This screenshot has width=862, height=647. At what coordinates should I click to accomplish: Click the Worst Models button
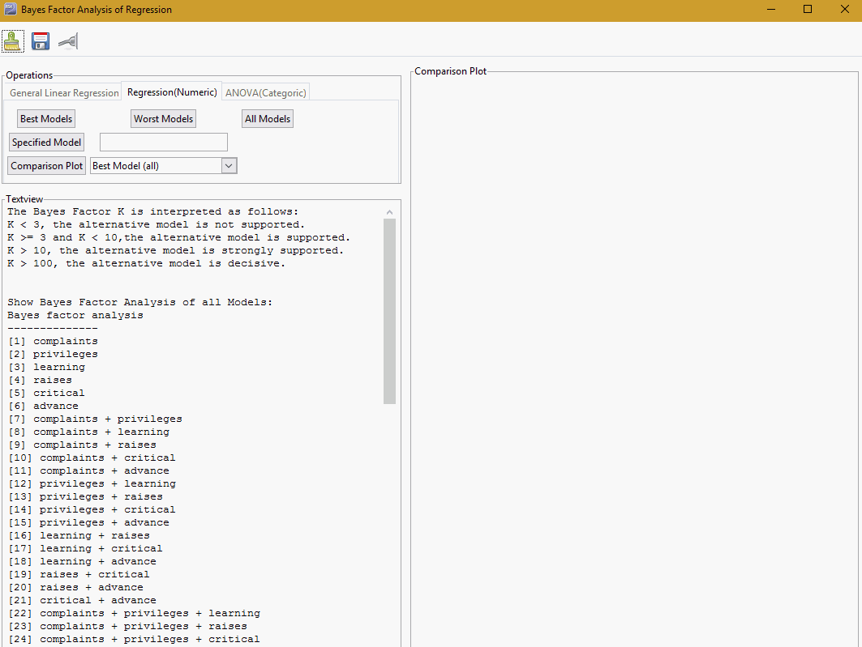pos(163,118)
